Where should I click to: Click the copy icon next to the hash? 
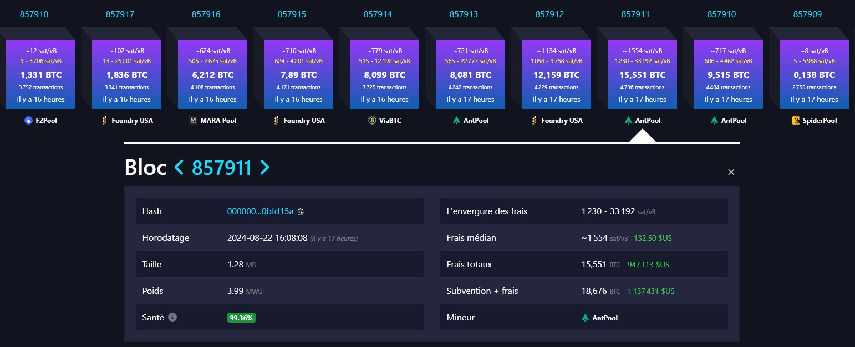point(300,211)
